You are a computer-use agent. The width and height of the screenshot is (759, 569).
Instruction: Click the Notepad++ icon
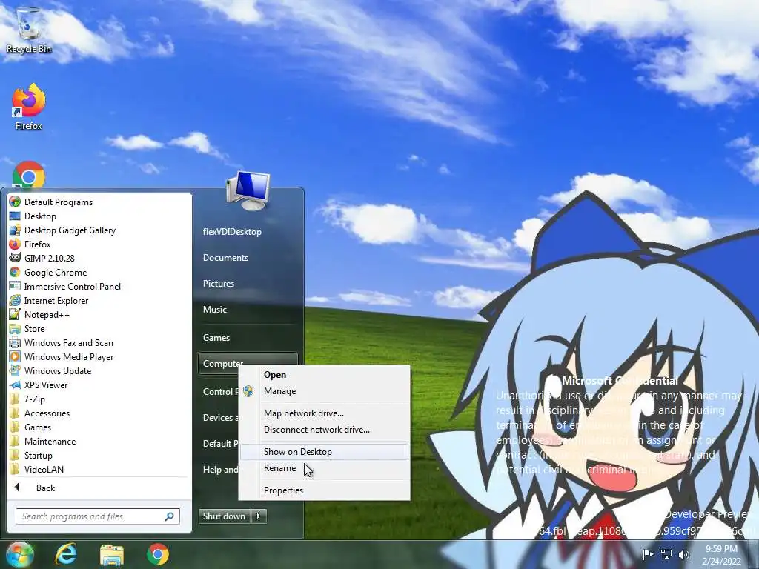[15, 314]
